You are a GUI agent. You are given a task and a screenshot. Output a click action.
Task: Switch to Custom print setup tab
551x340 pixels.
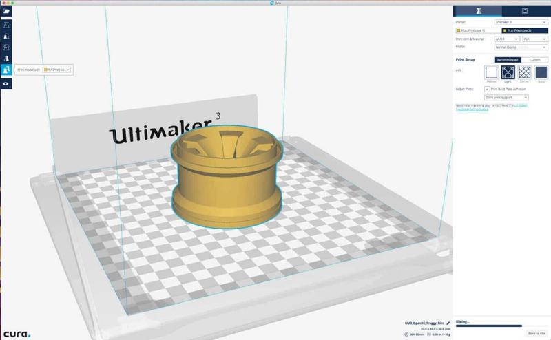click(x=534, y=60)
